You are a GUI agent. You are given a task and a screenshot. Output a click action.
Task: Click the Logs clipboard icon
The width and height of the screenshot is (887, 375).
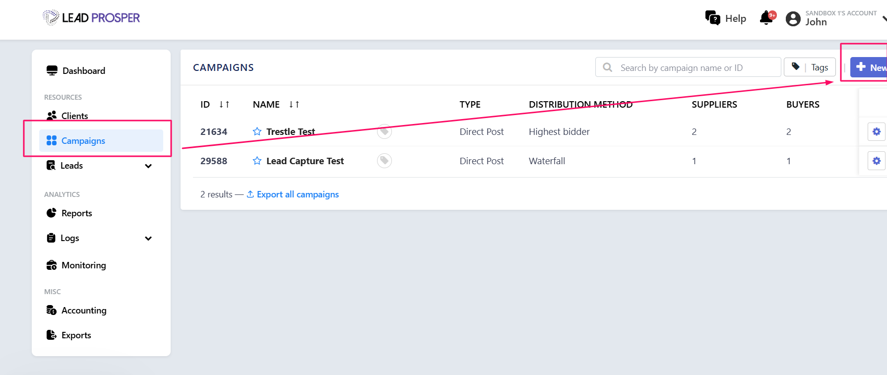51,238
